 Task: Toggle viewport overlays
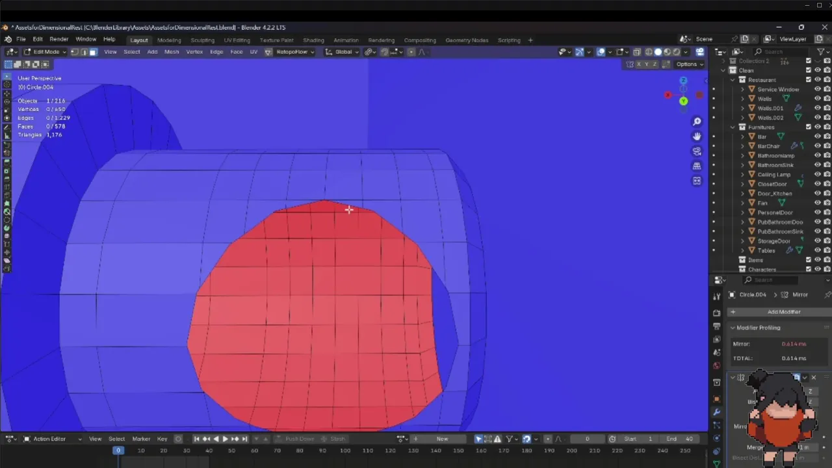601,52
